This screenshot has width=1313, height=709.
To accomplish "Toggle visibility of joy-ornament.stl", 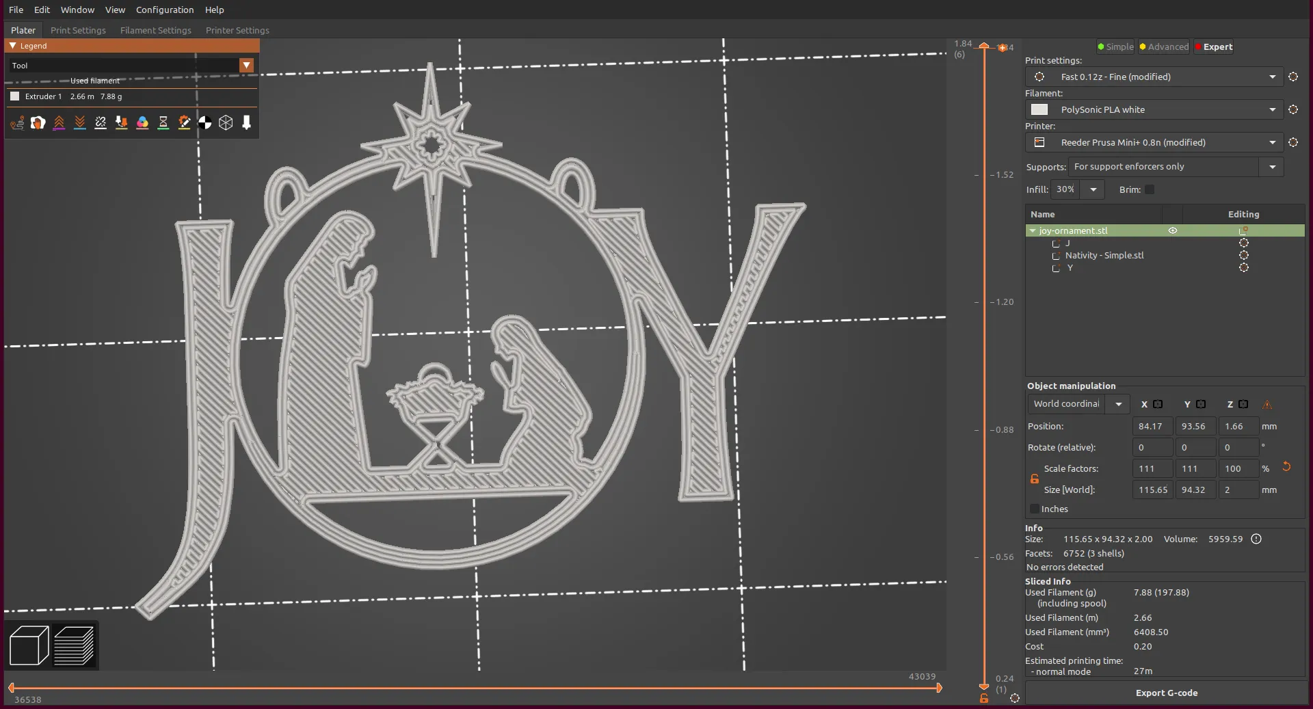I will (x=1173, y=230).
